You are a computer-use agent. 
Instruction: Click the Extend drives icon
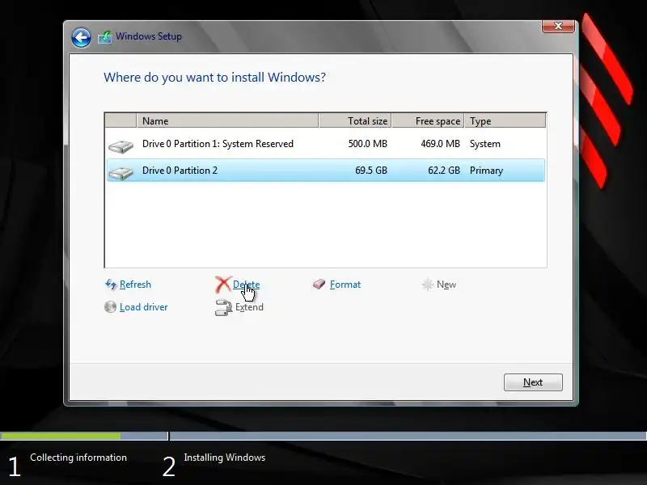click(x=223, y=308)
